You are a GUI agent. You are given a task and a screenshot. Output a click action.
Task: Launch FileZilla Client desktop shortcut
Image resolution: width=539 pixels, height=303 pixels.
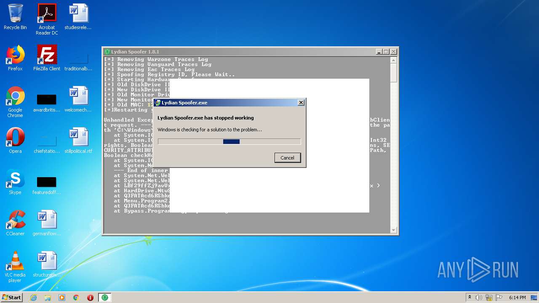click(x=47, y=58)
